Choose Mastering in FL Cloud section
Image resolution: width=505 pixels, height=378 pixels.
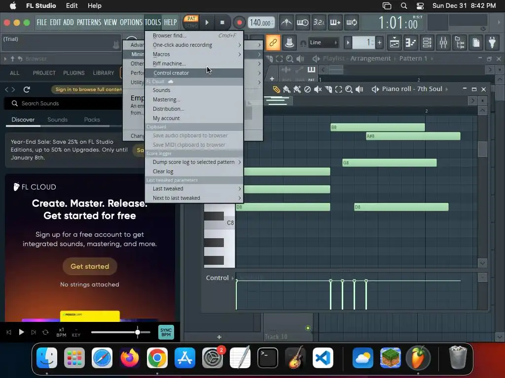[x=194, y=99]
